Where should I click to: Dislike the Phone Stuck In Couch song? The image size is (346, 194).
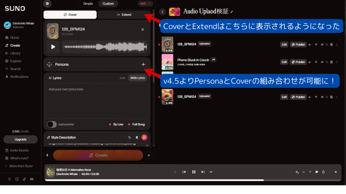point(316,62)
